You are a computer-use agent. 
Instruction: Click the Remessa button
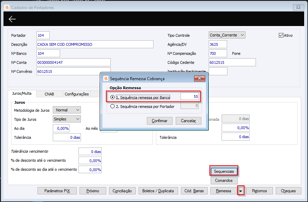224,191
